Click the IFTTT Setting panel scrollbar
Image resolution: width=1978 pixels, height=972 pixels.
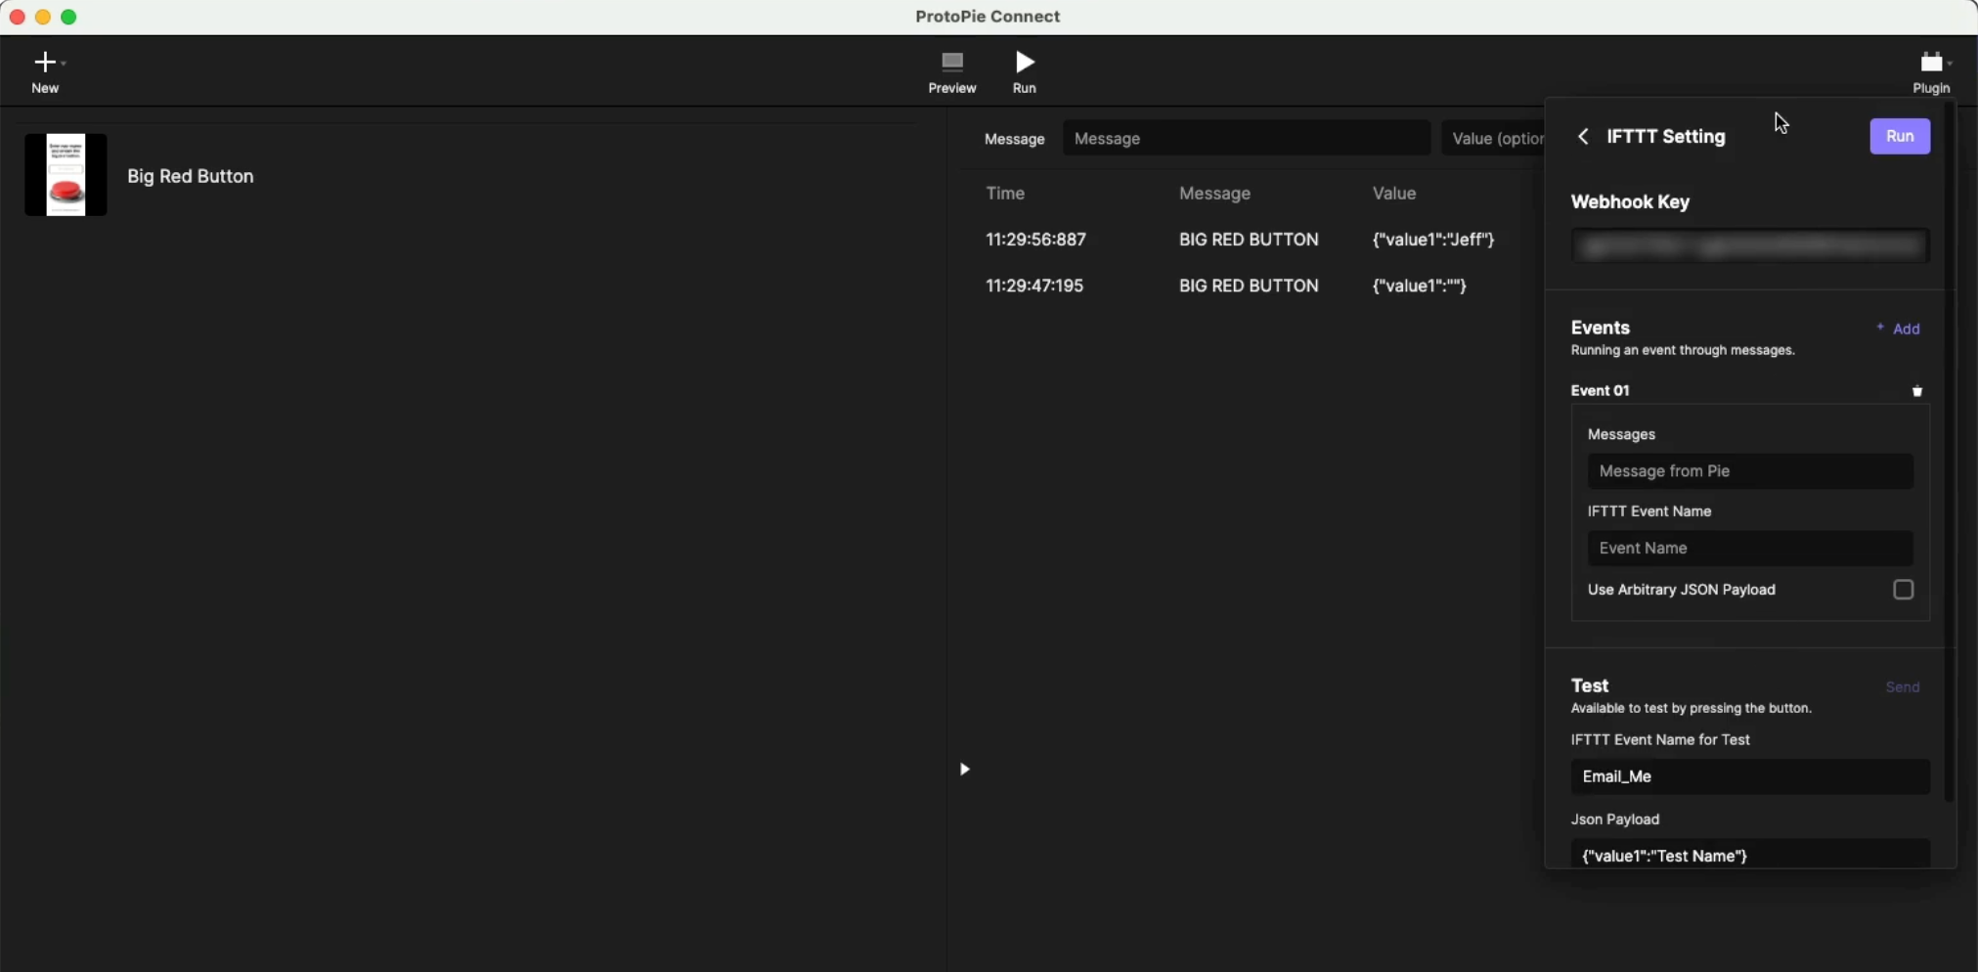1949,450
